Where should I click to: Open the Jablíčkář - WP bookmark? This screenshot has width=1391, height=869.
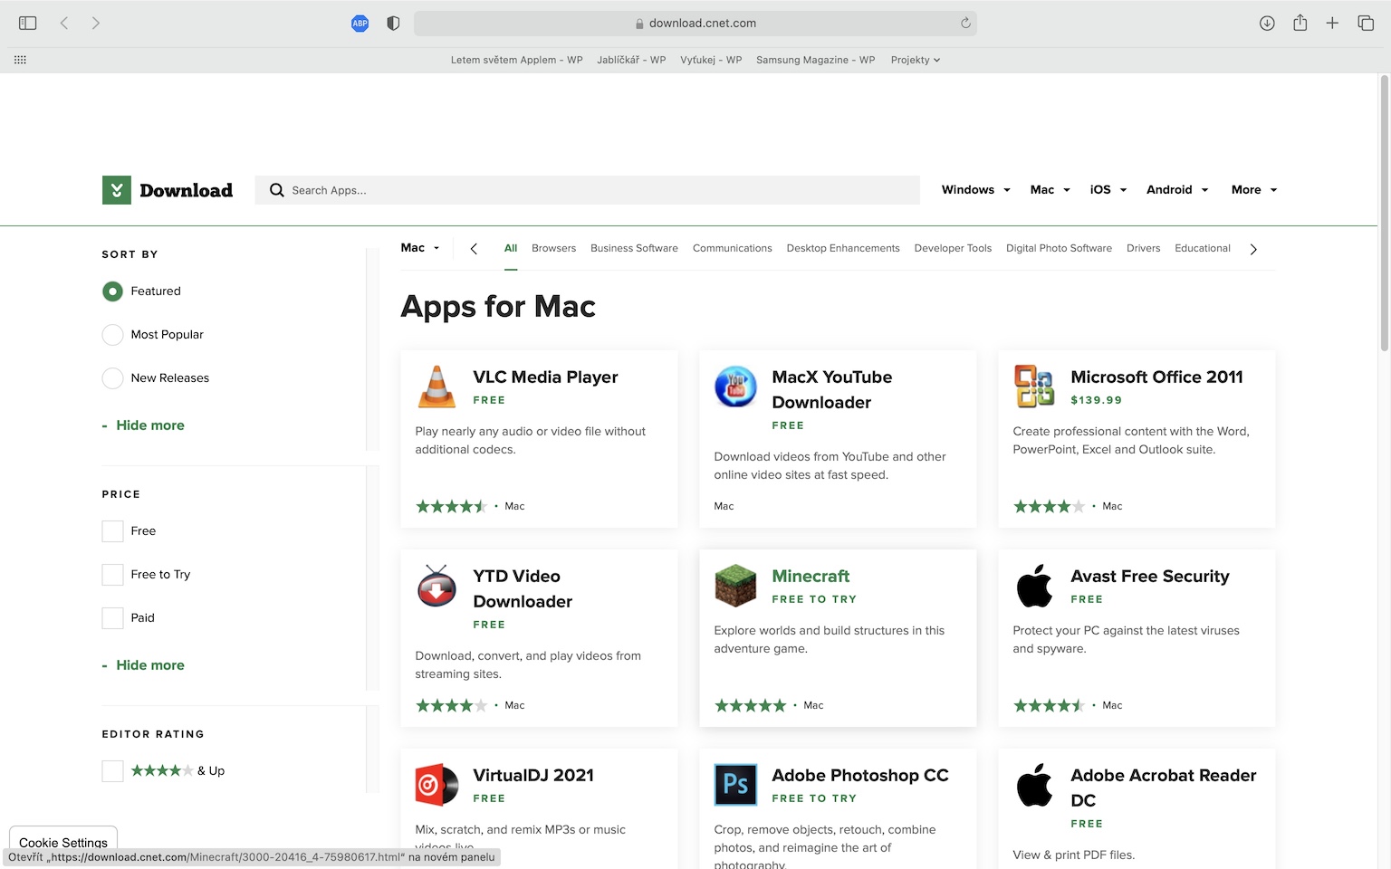631,60
